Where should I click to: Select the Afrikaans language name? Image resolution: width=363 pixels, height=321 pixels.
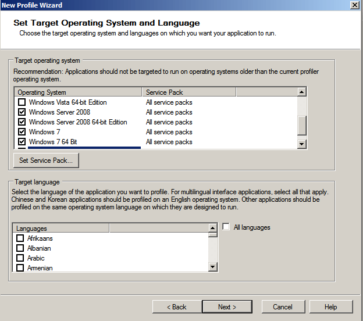coord(40,238)
